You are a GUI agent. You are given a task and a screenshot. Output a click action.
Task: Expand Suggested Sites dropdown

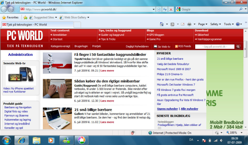56,17
